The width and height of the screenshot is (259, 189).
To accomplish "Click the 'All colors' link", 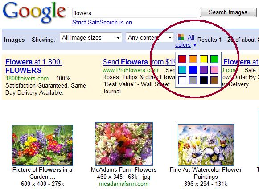I will pyautogui.click(x=185, y=41).
